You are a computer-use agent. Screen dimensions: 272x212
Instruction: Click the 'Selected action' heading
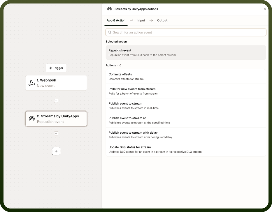(x=116, y=42)
